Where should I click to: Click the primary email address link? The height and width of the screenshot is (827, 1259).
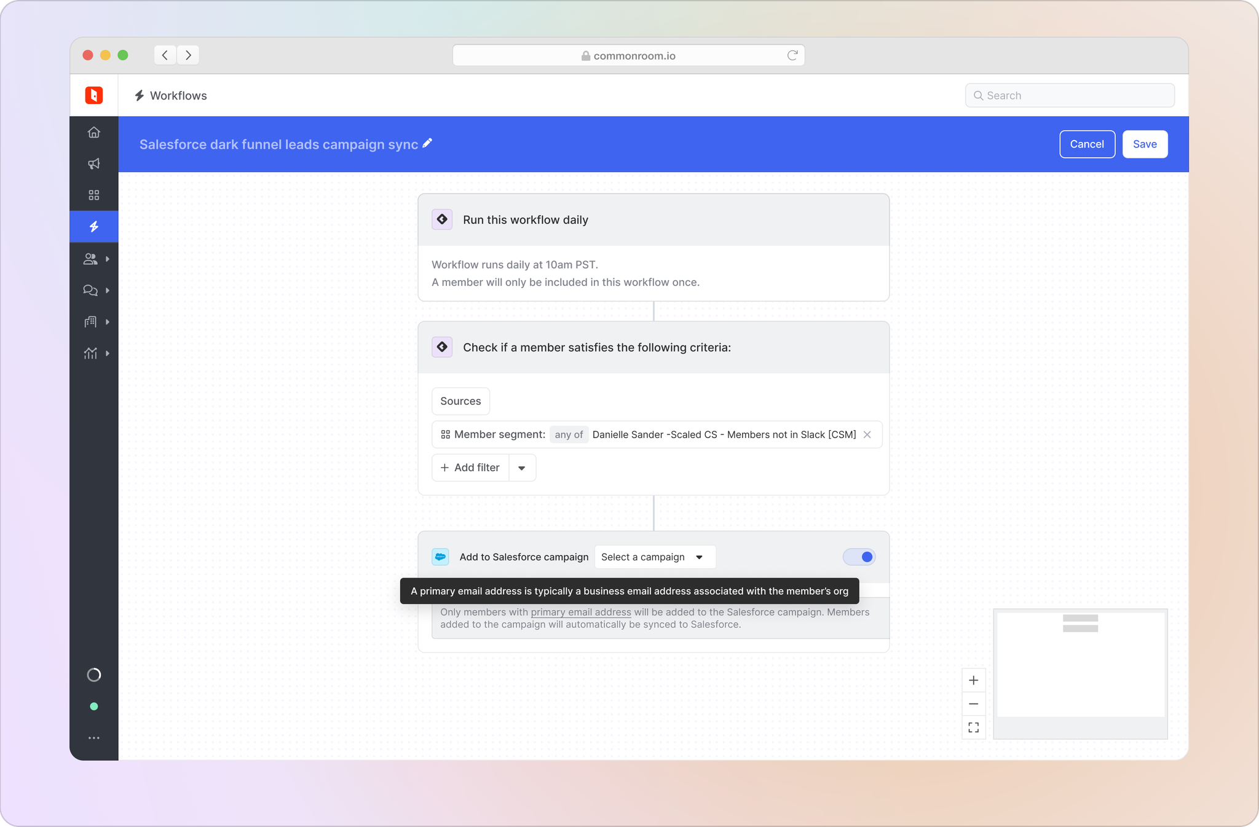coord(581,612)
